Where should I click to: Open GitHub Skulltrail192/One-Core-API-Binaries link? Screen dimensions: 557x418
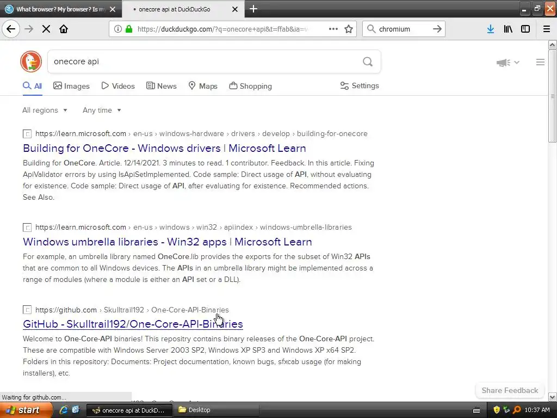(133, 324)
